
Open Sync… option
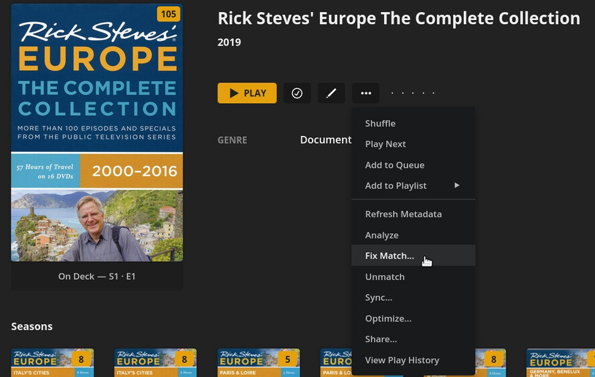413,298
